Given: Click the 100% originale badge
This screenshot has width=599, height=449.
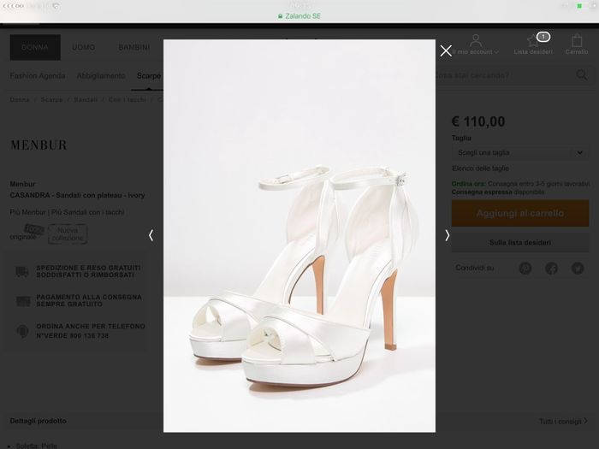Looking at the screenshot, I should pyautogui.click(x=27, y=233).
